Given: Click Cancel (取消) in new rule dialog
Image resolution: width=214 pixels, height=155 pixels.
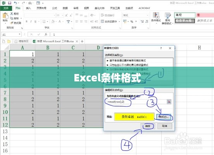Looking at the screenshot, I should click(165, 126).
